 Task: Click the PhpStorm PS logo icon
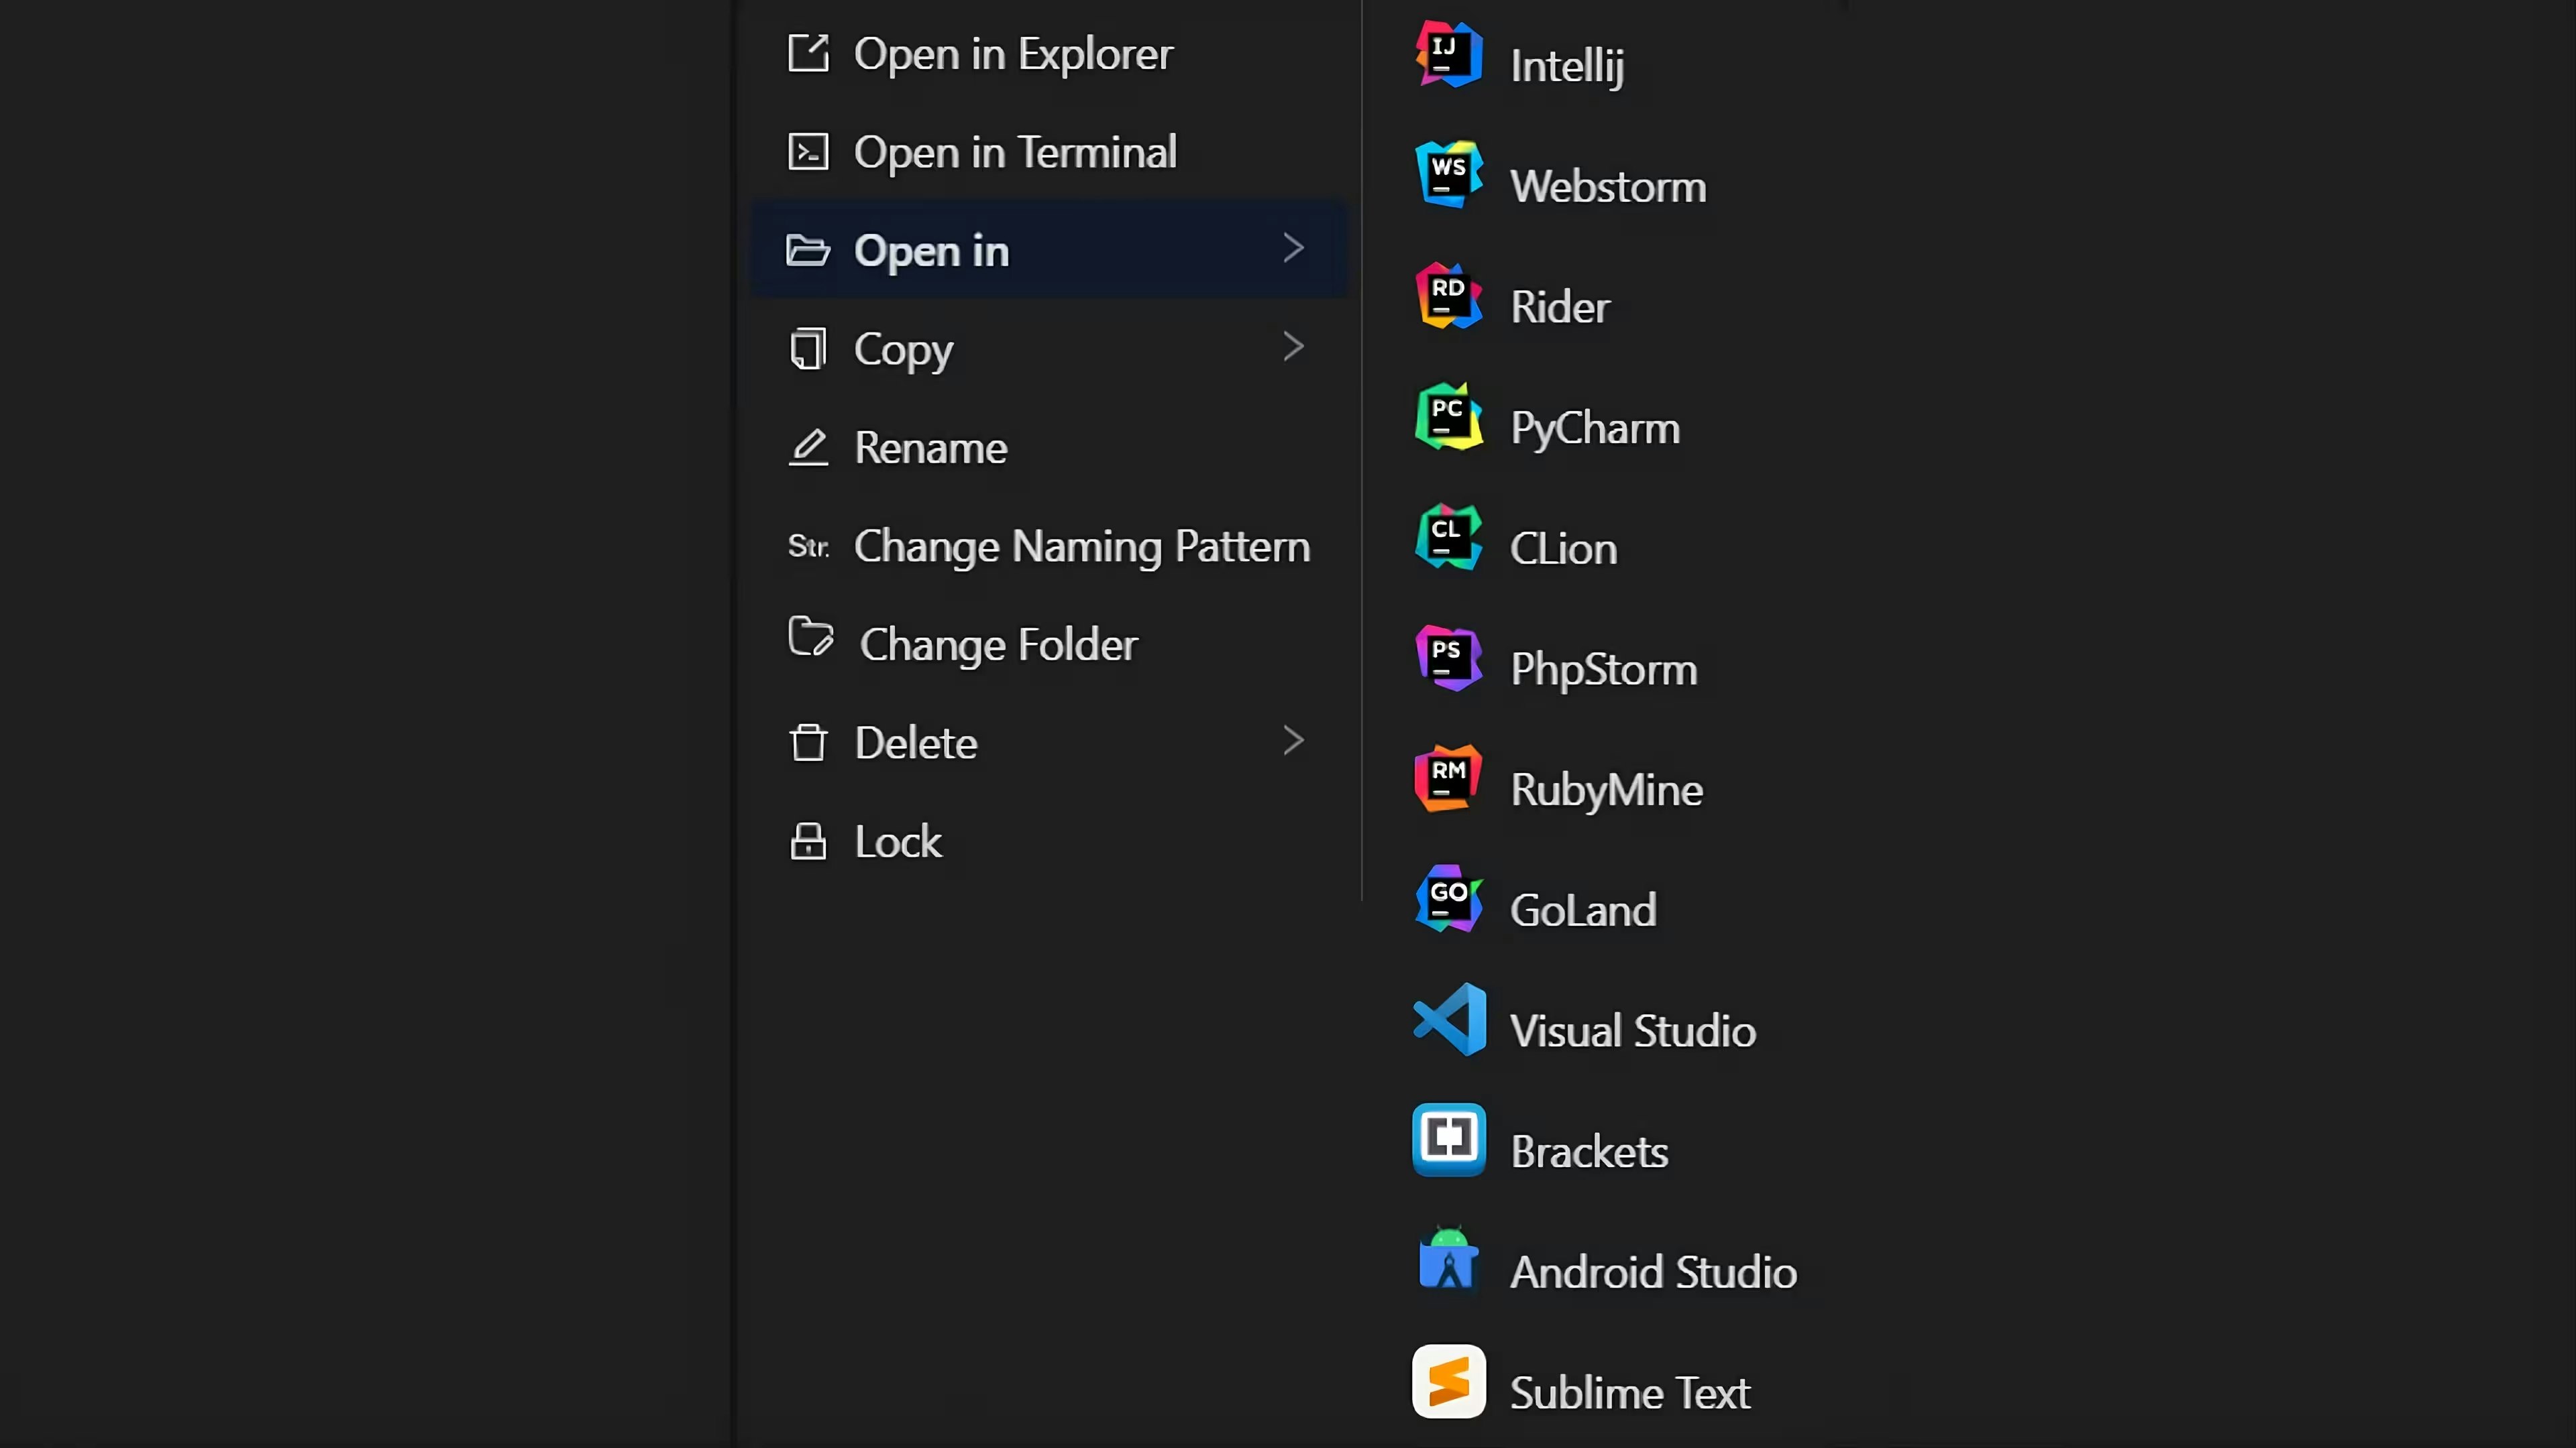pos(1448,658)
